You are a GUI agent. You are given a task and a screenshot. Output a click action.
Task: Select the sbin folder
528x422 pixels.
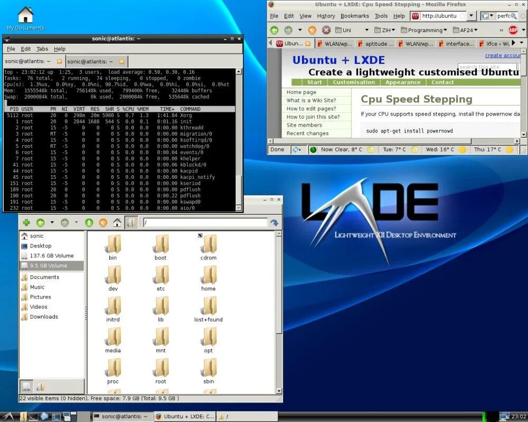209,371
